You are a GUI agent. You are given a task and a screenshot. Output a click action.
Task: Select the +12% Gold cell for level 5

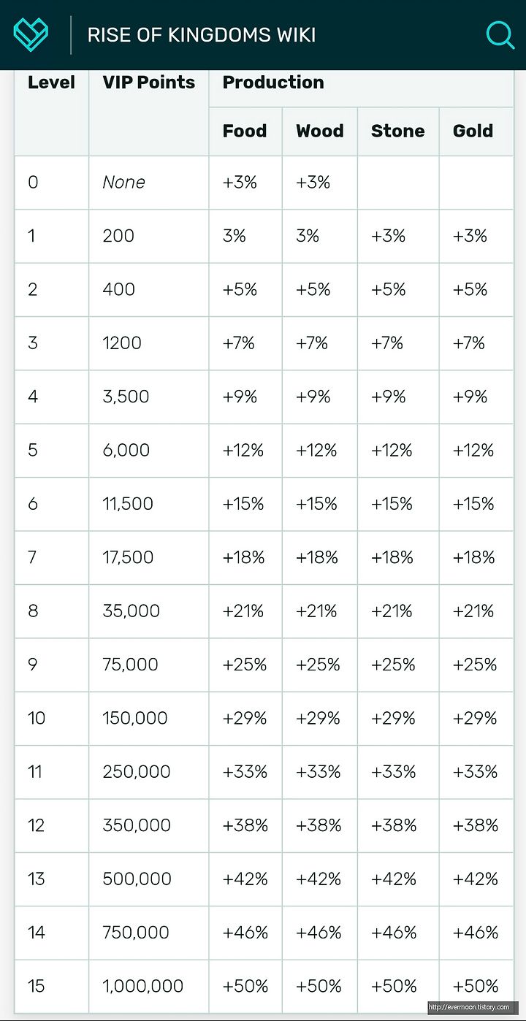click(x=476, y=451)
